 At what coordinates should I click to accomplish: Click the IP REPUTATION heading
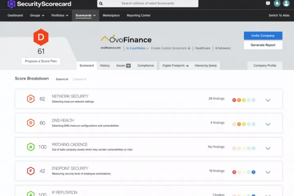point(65,193)
